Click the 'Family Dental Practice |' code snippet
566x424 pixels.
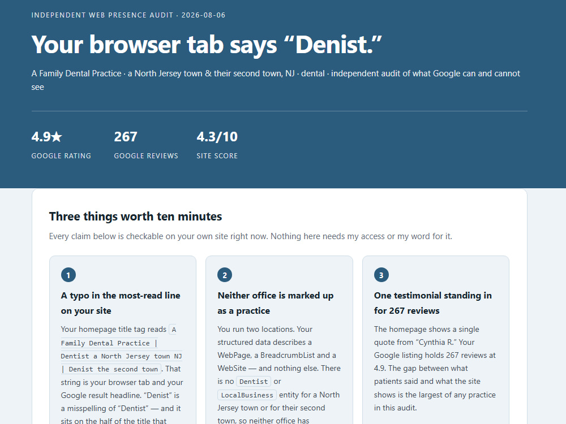(109, 343)
